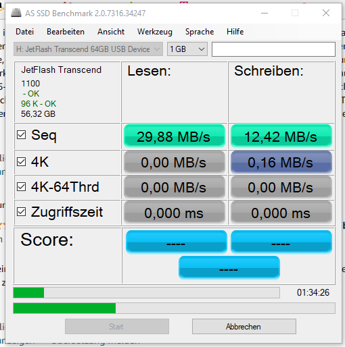Viewport: 345px width, 347px height.
Task: Open the Ansicht menu
Action: [x=111, y=32]
